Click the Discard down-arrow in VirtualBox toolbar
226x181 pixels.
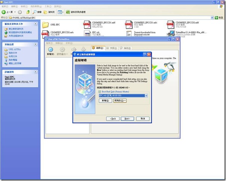coord(83,49)
